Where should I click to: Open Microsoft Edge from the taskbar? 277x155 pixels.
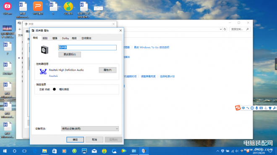(x=34, y=151)
